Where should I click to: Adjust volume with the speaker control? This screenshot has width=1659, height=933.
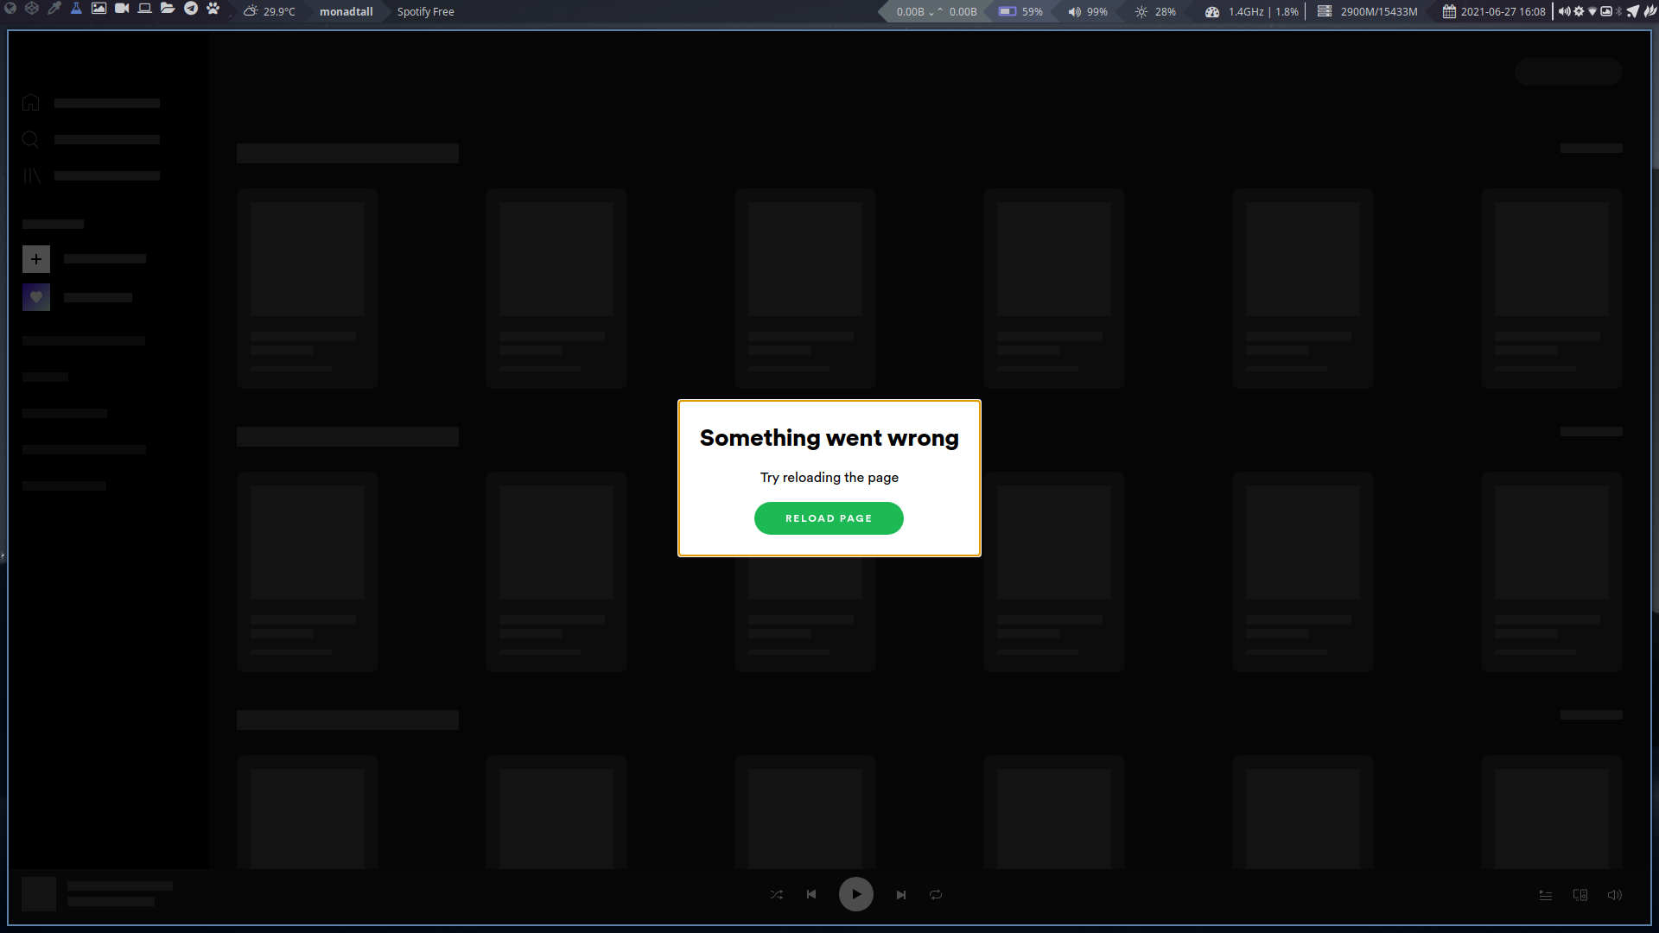1613,895
